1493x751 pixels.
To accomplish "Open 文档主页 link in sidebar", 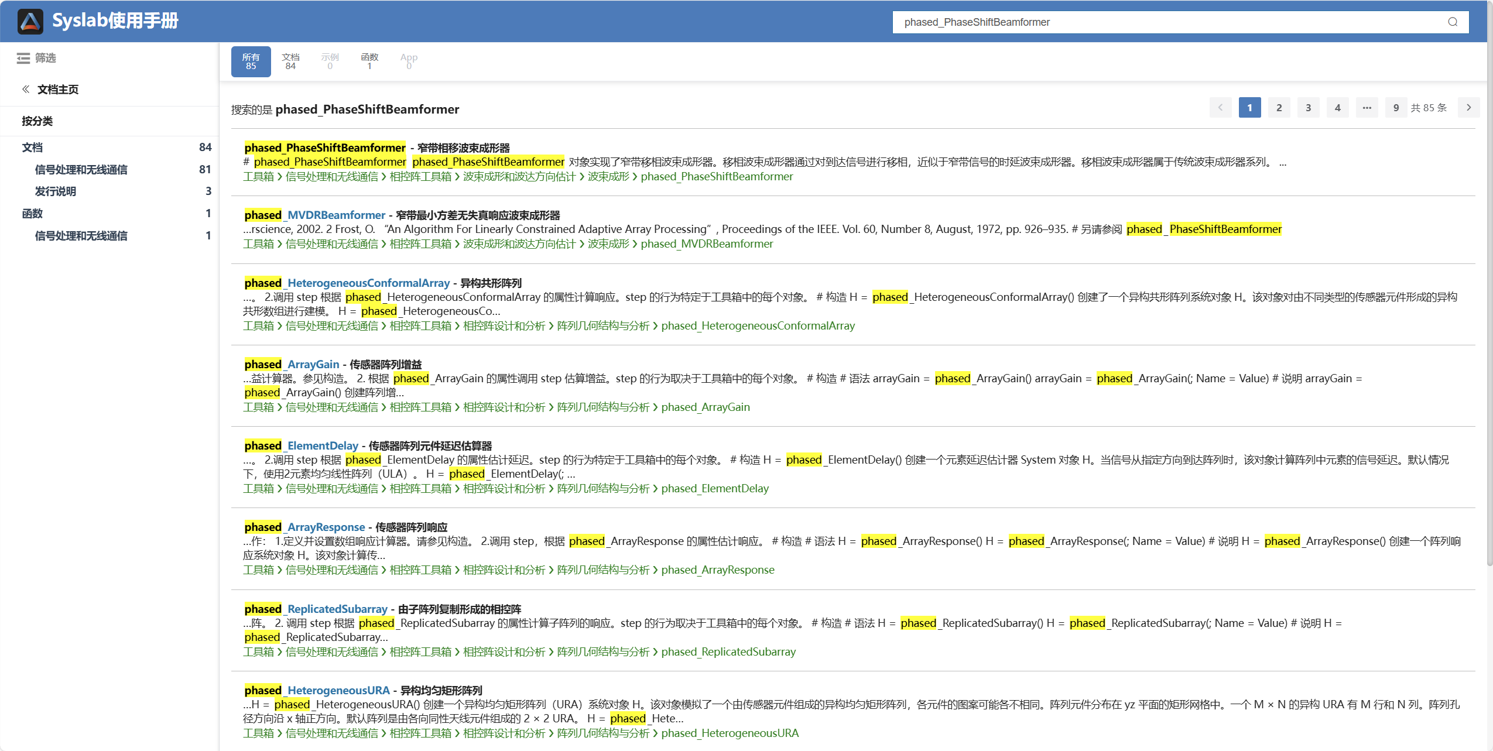I will (x=58, y=90).
